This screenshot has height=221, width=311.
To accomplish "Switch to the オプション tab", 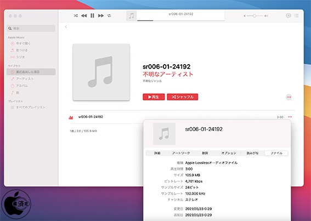I will (229, 153).
